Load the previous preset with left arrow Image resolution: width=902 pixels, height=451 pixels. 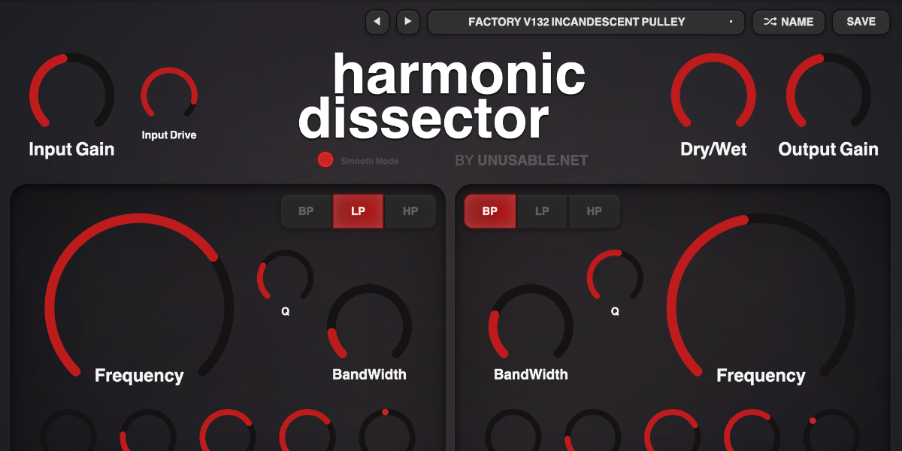pyautogui.click(x=377, y=22)
